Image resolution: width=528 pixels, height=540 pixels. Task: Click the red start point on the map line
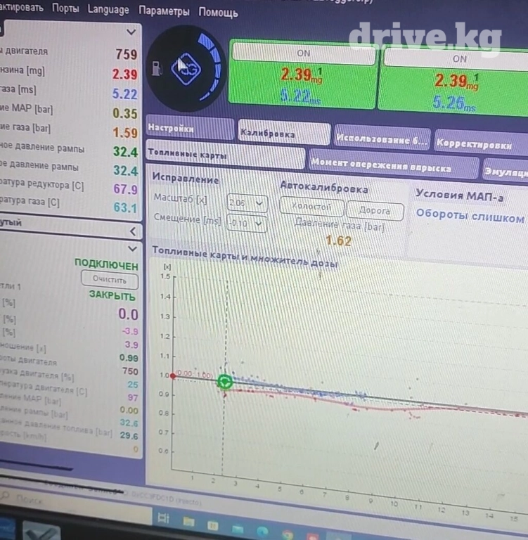pos(173,375)
